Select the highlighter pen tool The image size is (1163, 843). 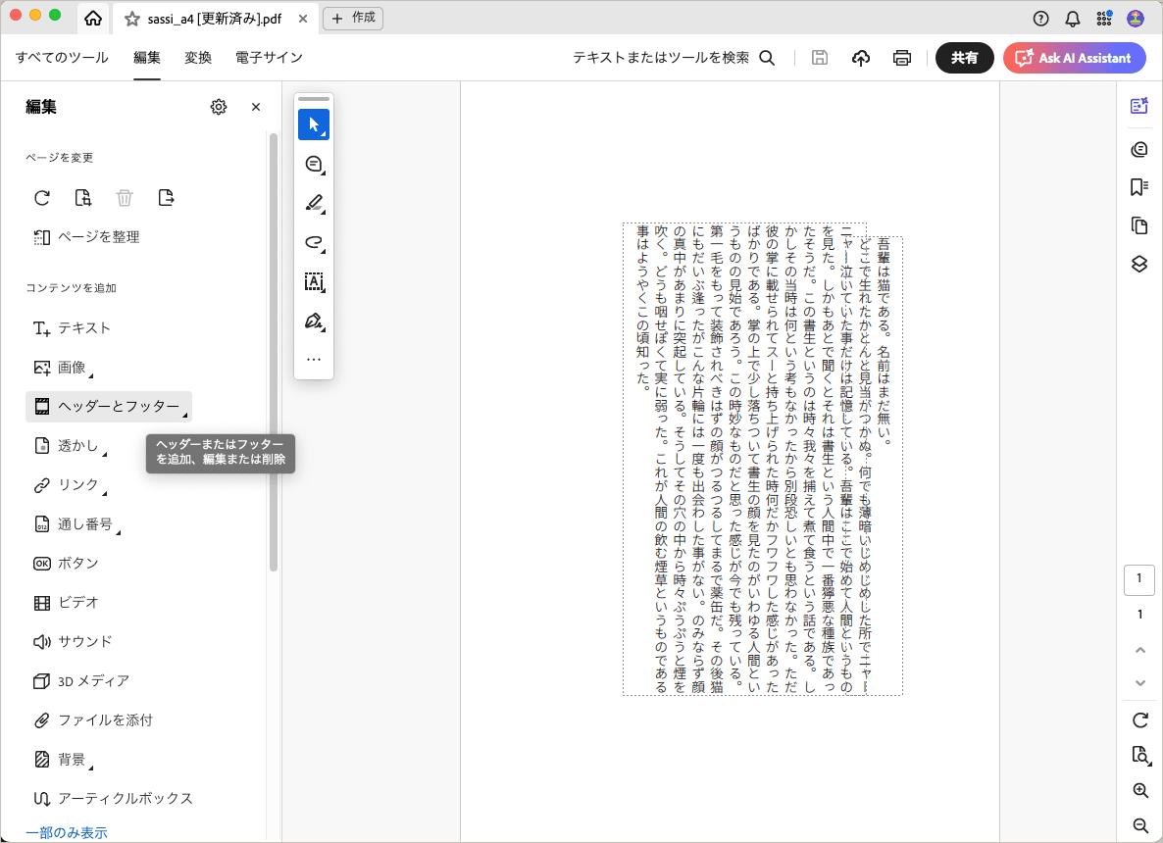coord(314,203)
